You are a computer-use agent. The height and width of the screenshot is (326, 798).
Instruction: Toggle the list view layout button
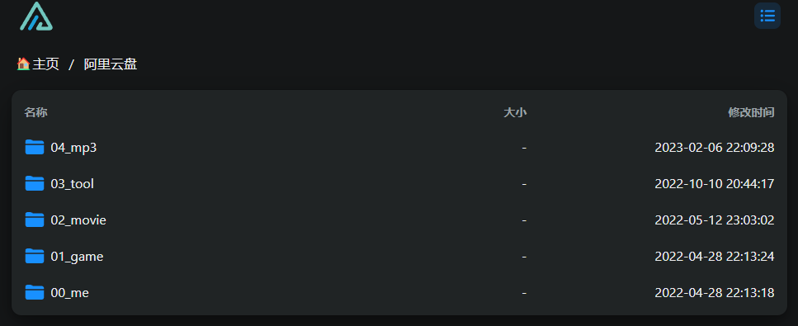click(767, 16)
